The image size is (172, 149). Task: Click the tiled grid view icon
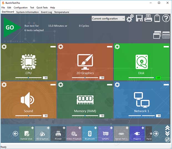click(166, 35)
